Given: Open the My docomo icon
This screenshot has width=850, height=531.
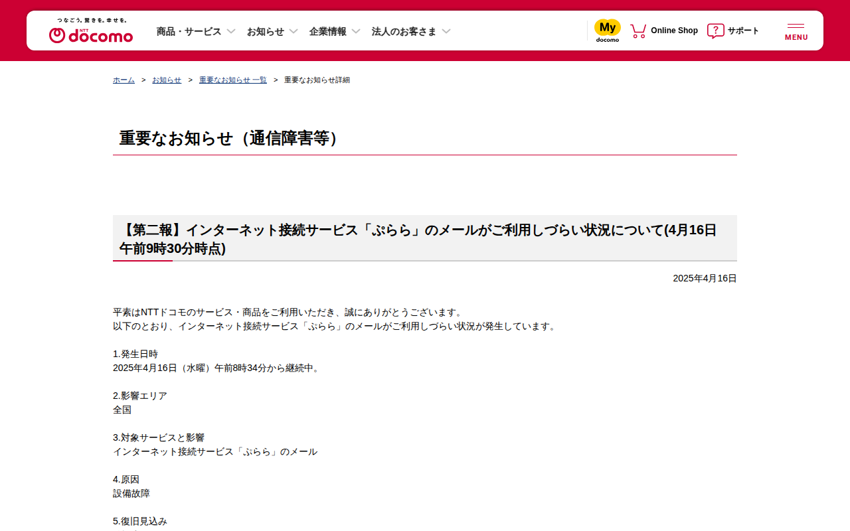Looking at the screenshot, I should pyautogui.click(x=608, y=31).
